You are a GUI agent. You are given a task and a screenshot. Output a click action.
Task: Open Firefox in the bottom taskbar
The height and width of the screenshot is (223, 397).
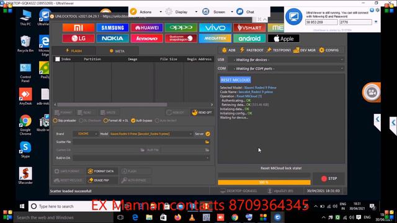(x=178, y=217)
